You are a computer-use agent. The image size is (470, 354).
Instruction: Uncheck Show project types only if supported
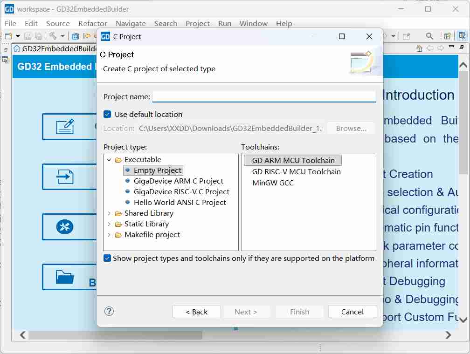click(x=108, y=258)
